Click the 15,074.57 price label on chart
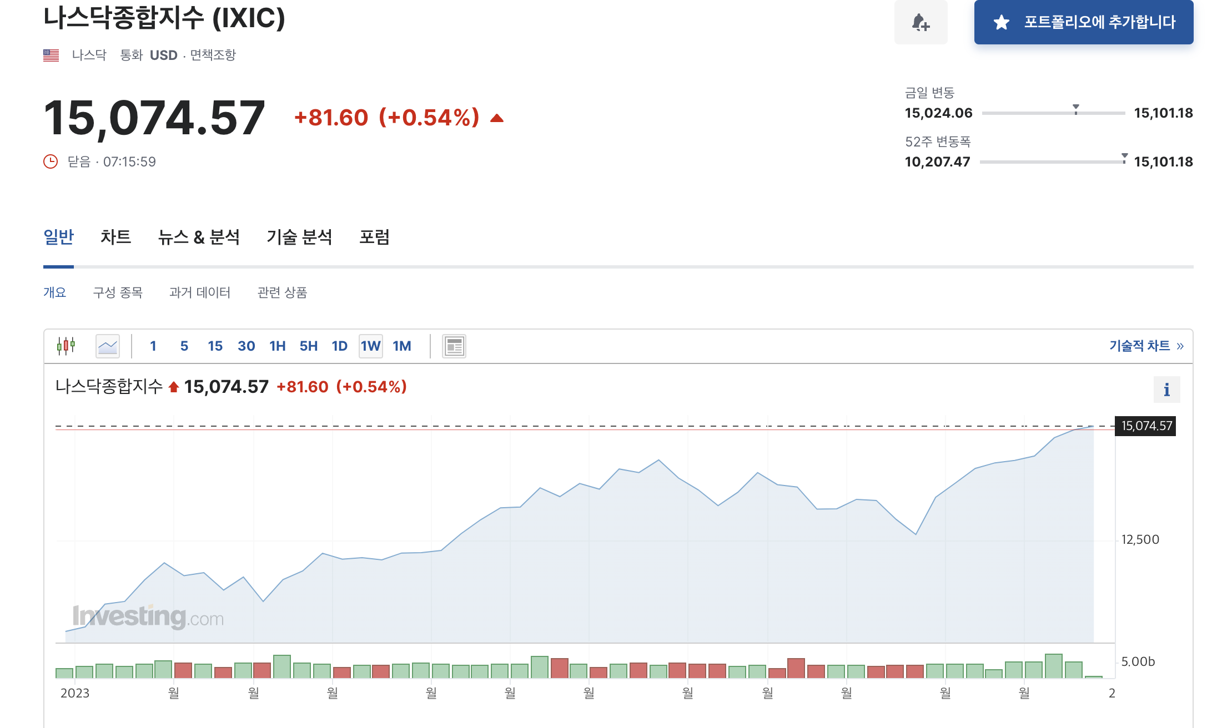 point(1146,426)
